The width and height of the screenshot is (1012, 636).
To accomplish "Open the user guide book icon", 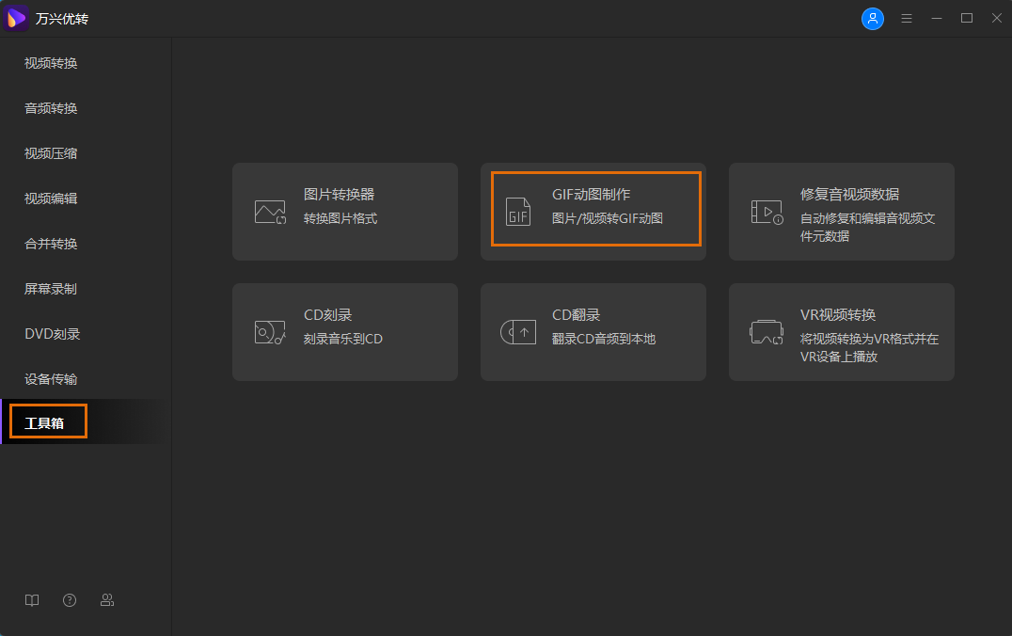I will coord(31,599).
